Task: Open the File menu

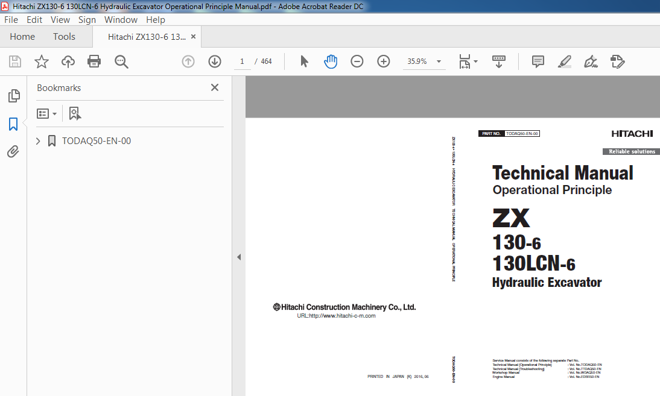Action: point(11,20)
